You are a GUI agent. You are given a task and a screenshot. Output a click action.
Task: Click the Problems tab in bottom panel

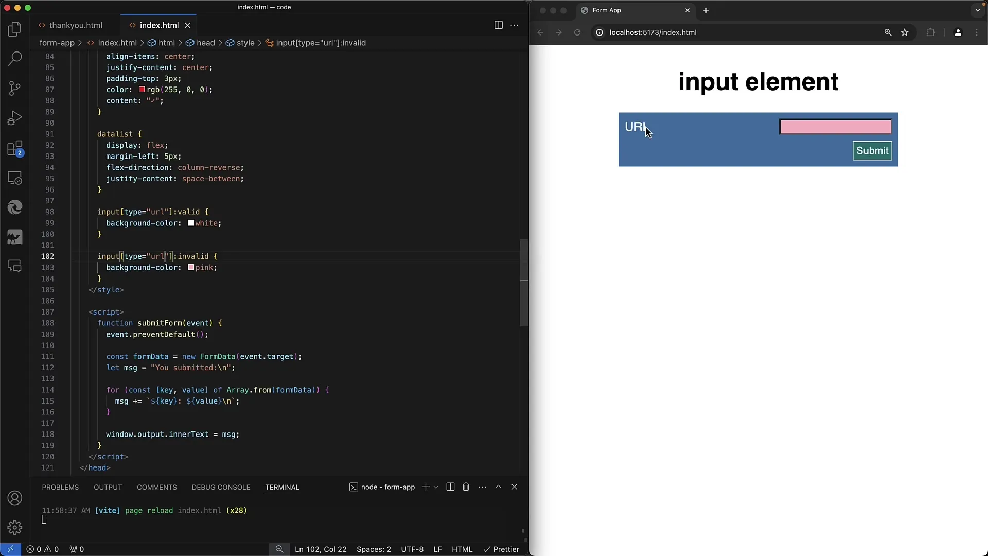60,486
